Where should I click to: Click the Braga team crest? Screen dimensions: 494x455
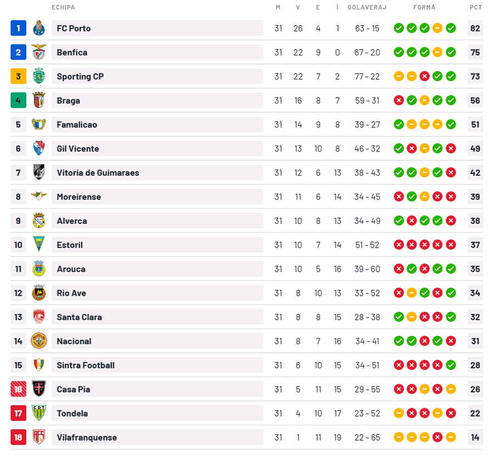[x=38, y=100]
